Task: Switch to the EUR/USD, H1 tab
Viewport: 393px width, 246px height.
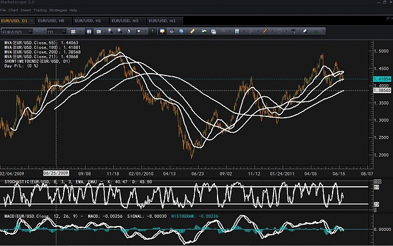Action: point(90,21)
